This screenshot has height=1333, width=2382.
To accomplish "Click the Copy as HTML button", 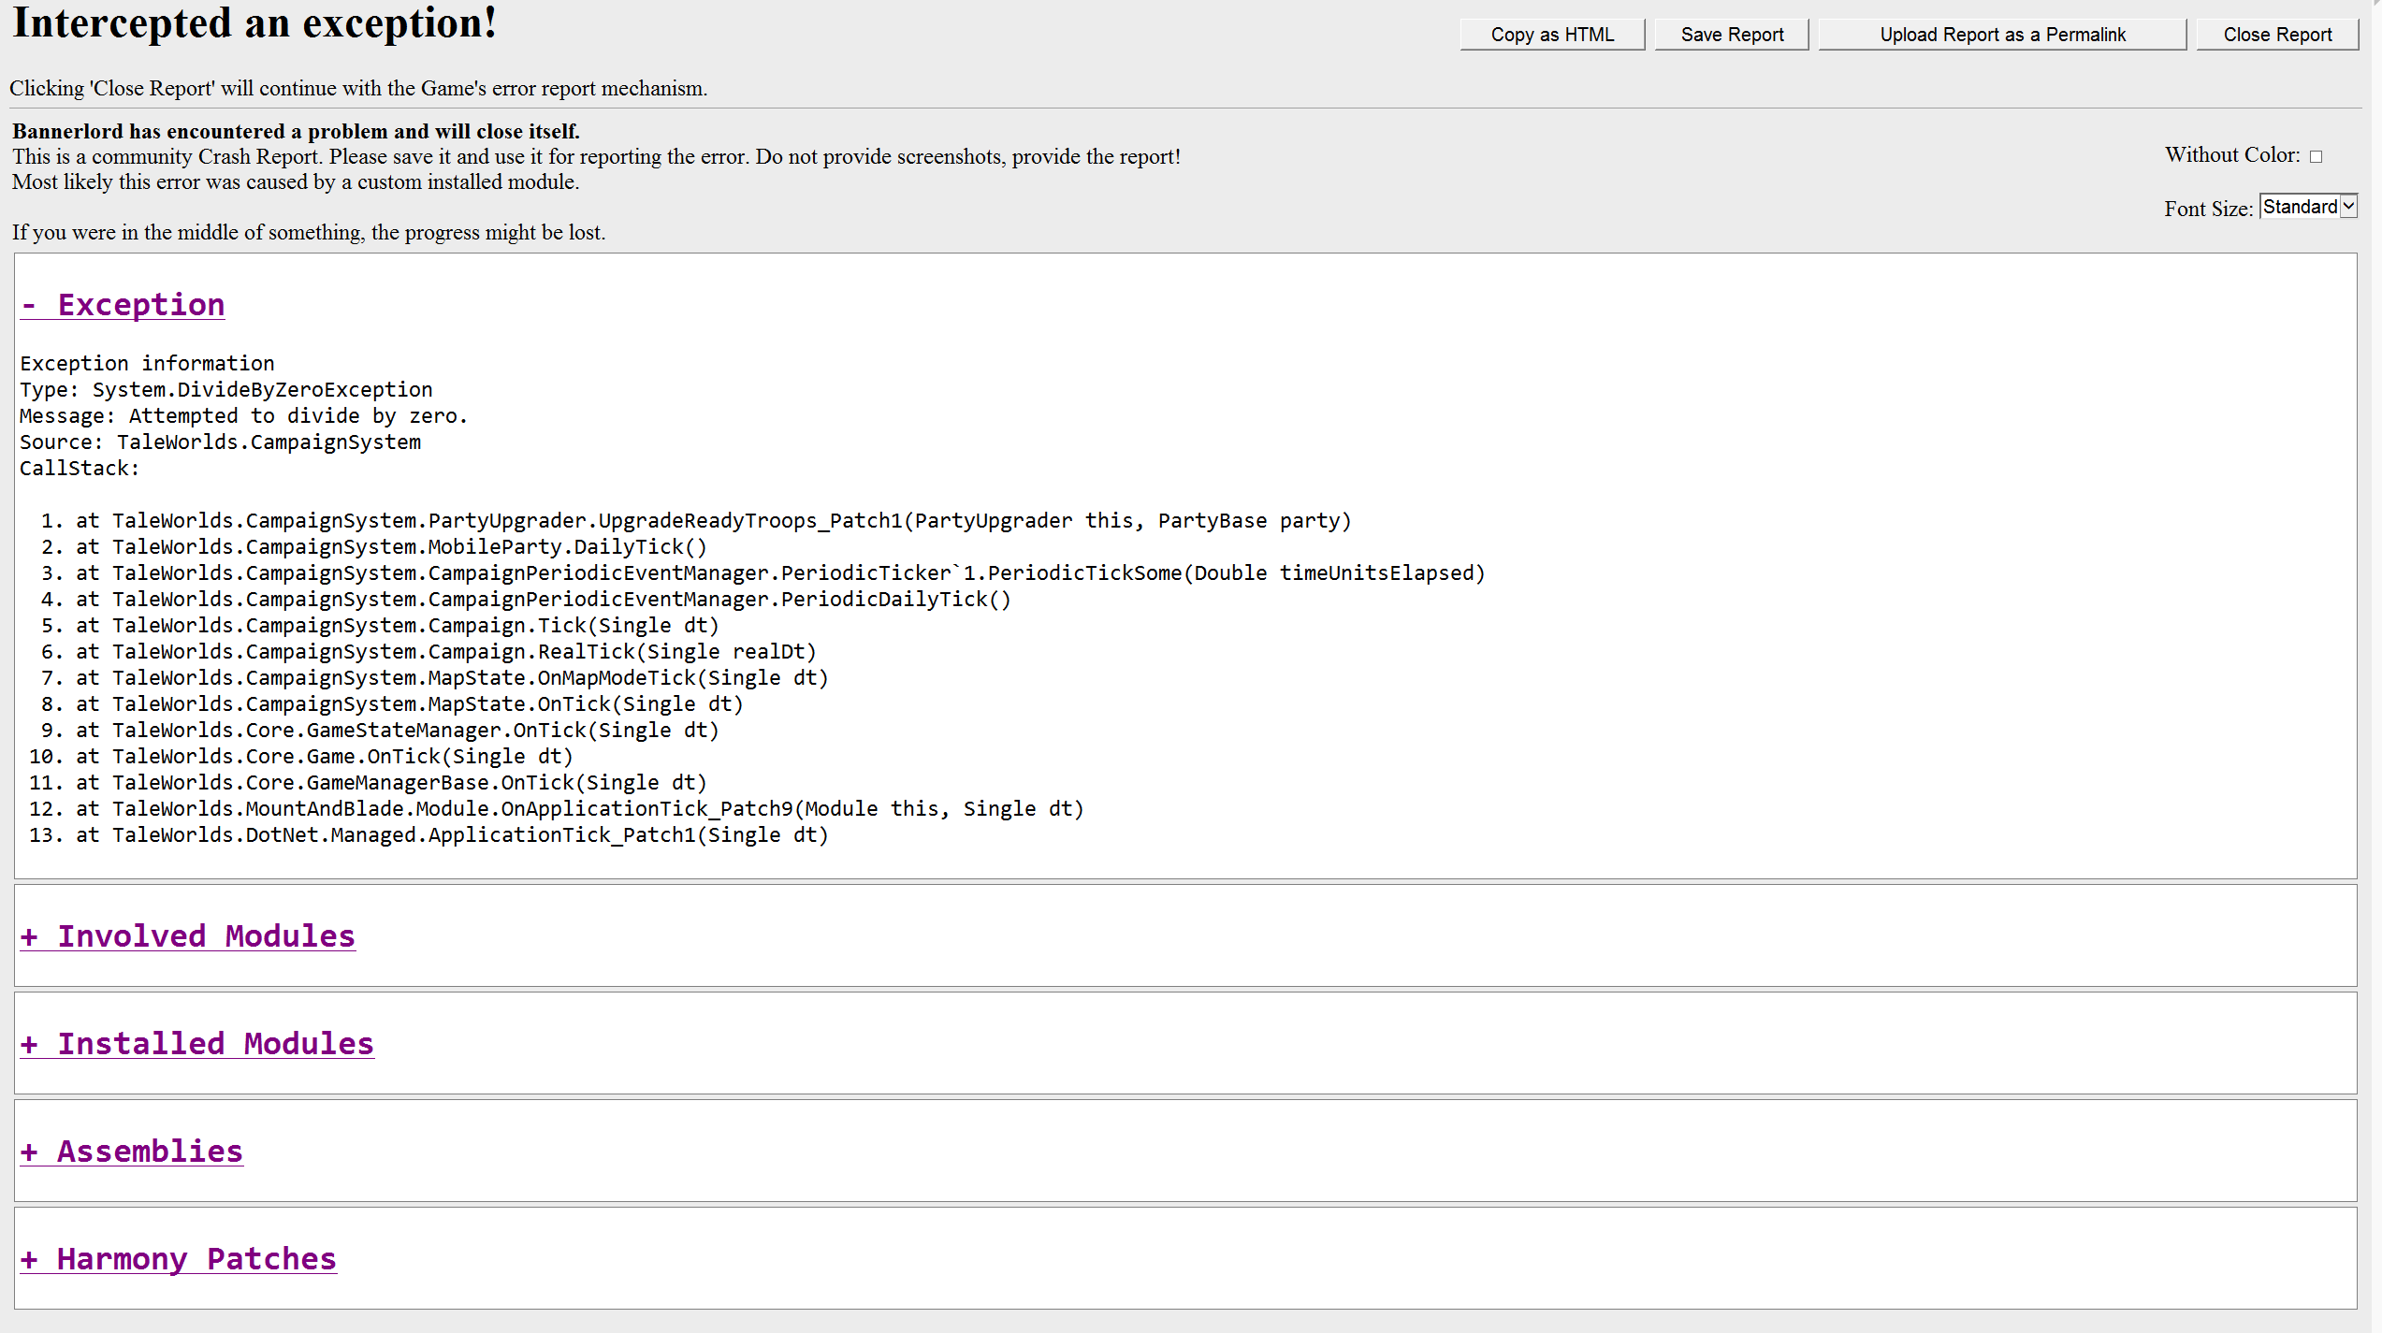I will [1552, 35].
